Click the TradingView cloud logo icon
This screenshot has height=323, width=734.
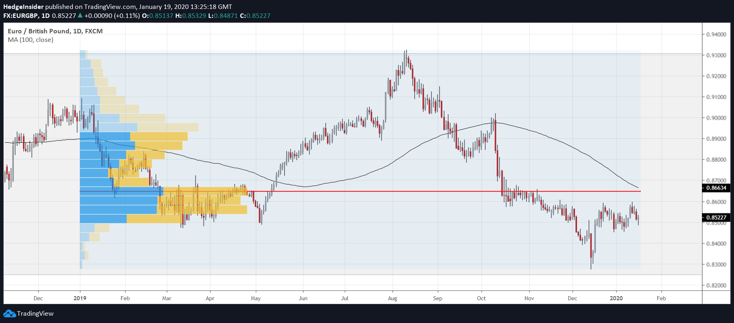coord(9,314)
